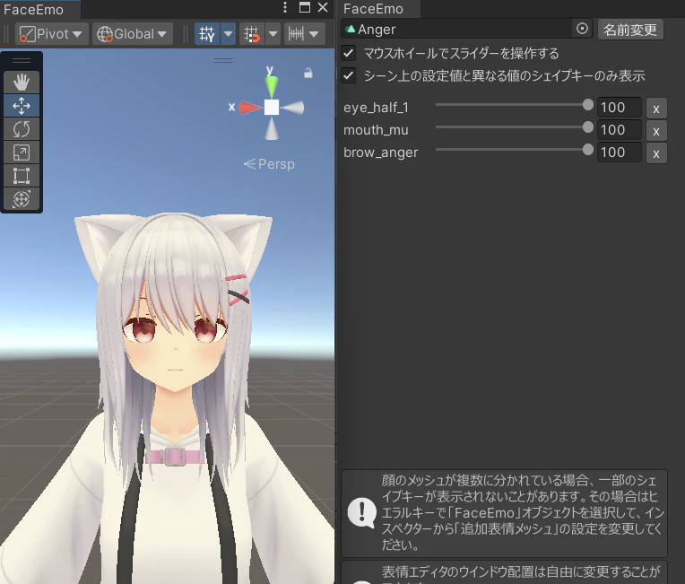This screenshot has height=584, width=685.
Task: Open the scene view three-dot menu
Action: [285, 7]
